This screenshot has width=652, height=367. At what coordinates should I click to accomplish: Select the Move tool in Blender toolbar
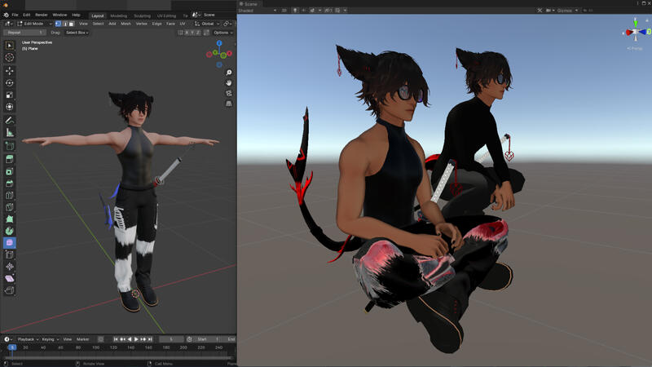pyautogui.click(x=10, y=70)
